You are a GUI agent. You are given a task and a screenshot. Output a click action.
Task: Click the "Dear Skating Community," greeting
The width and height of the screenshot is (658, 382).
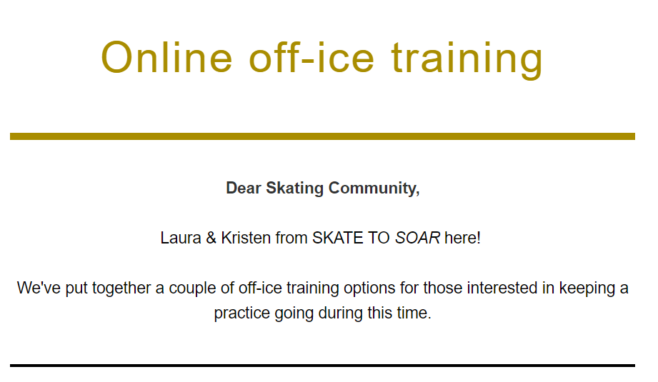tap(323, 189)
